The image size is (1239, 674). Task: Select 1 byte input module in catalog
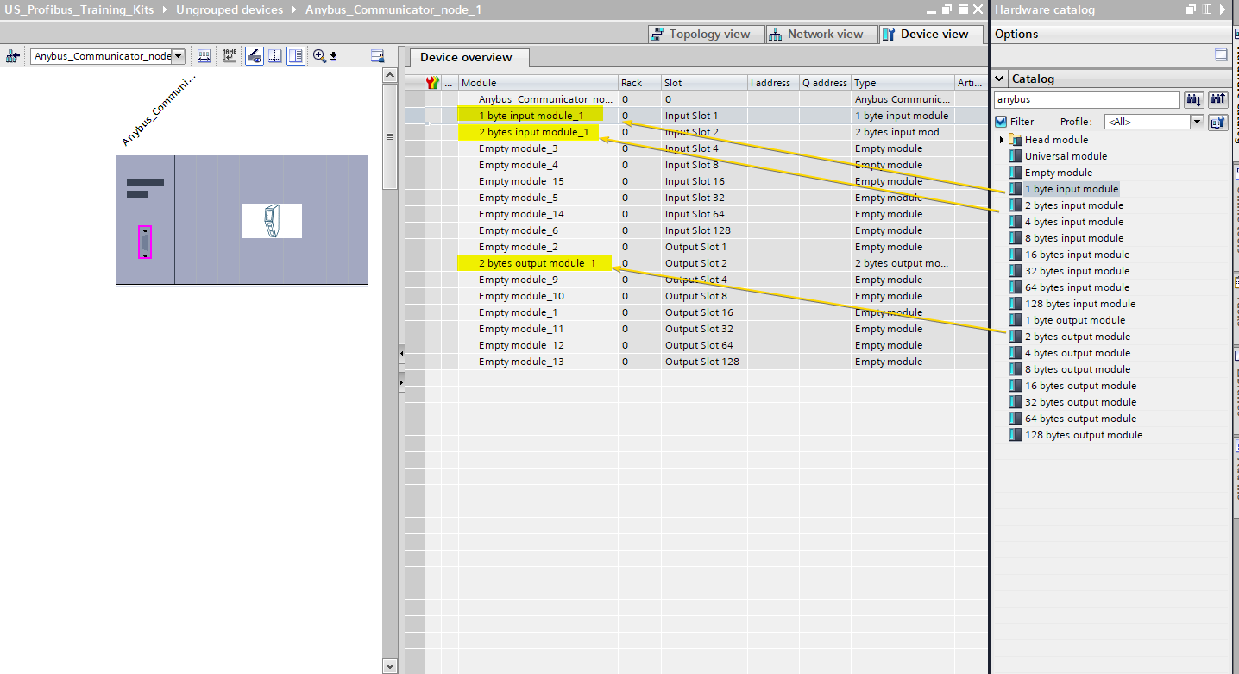(x=1071, y=189)
